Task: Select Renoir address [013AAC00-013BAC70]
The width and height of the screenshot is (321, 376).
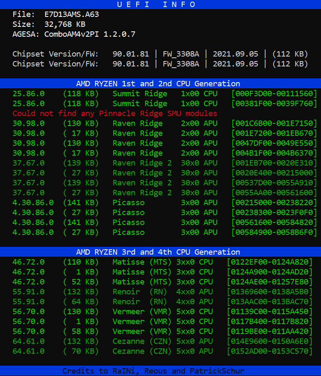Action: click(270, 301)
